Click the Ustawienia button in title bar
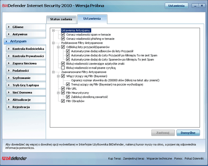 [176, 6]
